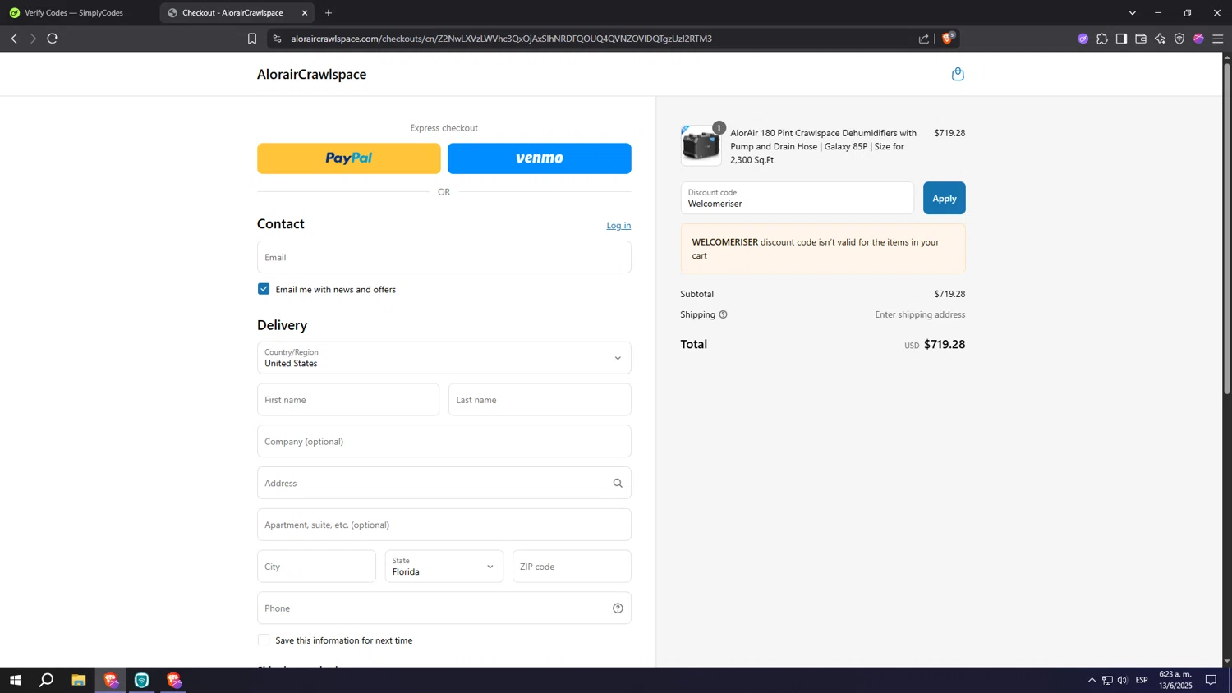
Task: Reload the checkout page
Action: tap(53, 39)
